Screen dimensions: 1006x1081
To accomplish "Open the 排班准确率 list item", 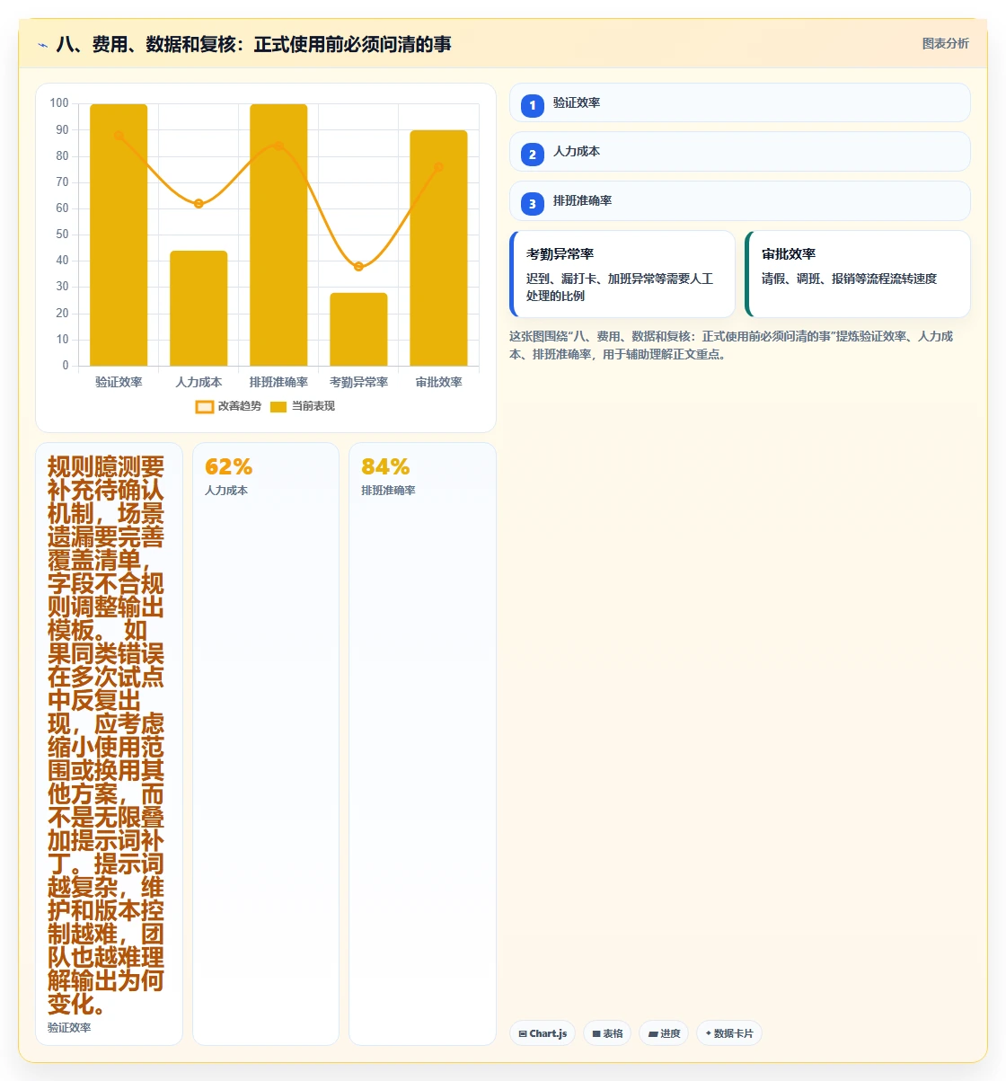I will point(739,200).
